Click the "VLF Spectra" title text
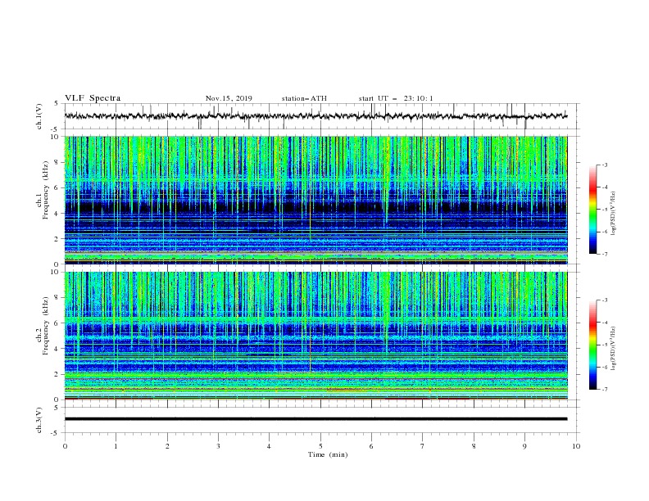Viewport: 649px width, 501px height. 93,98
